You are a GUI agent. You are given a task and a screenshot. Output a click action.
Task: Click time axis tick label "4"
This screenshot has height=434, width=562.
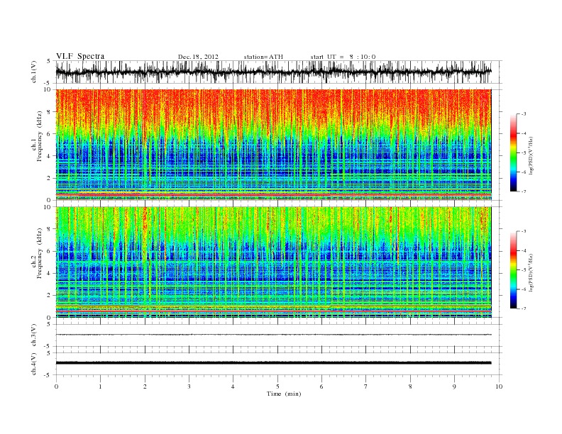(x=233, y=386)
